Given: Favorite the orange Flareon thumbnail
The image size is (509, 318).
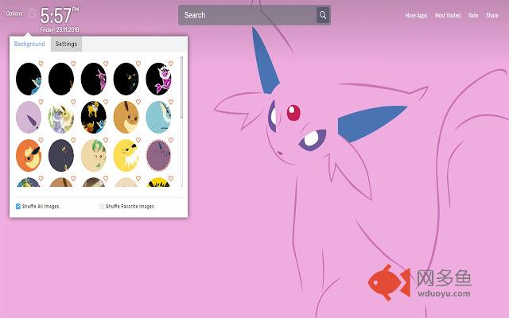Looking at the screenshot, I should (41, 140).
